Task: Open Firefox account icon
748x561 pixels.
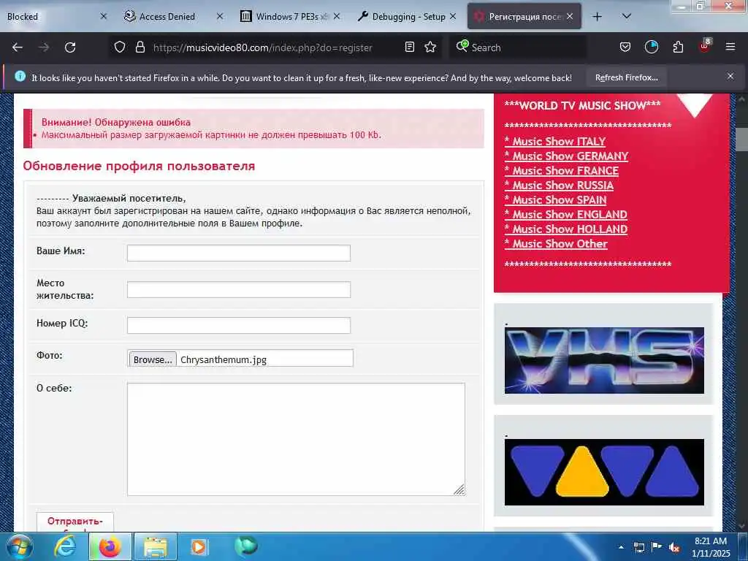Action: point(651,47)
